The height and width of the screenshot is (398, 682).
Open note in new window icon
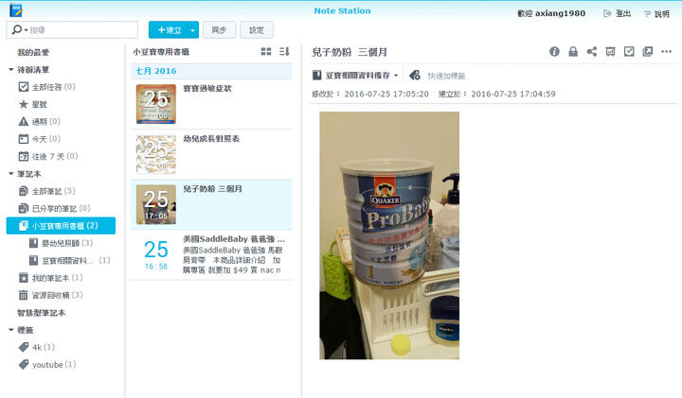point(648,51)
